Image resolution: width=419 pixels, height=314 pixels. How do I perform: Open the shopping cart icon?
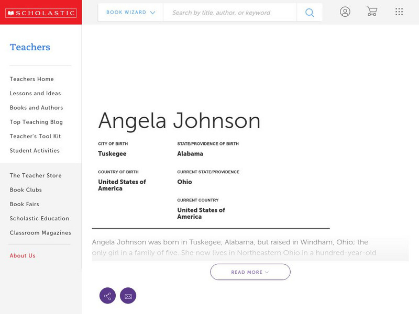tap(372, 12)
